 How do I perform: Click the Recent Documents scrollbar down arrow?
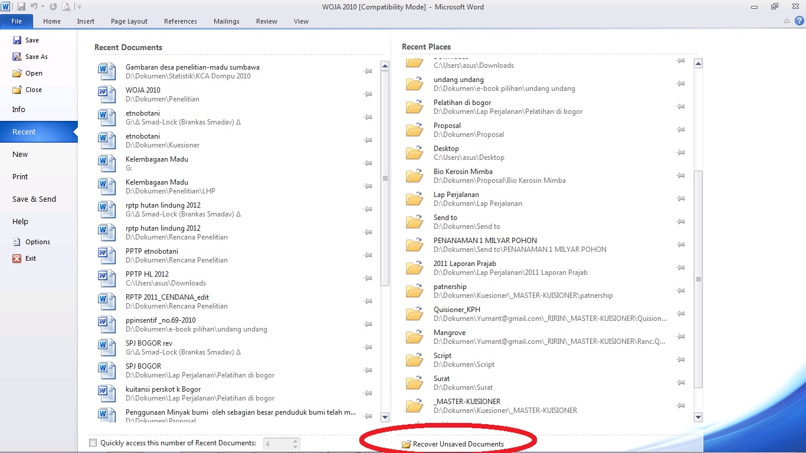click(x=385, y=417)
